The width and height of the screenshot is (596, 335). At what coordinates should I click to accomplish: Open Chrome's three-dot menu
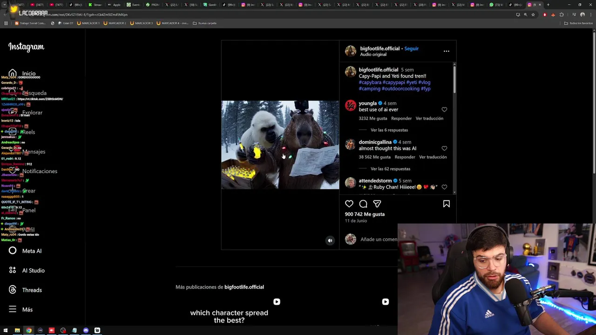[590, 14]
